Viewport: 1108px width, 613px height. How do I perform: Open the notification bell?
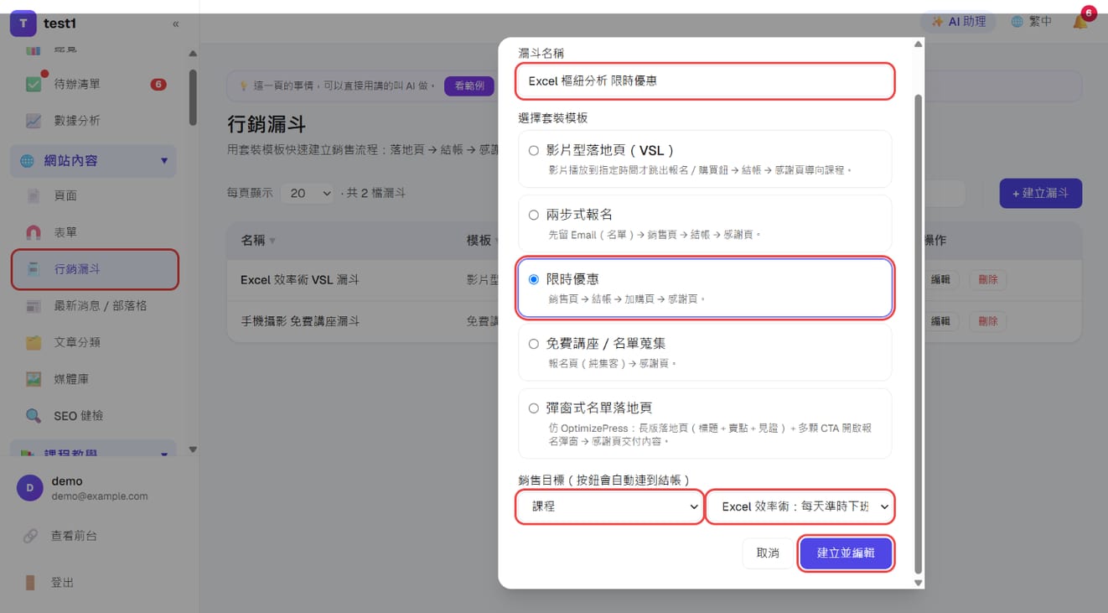point(1080,22)
